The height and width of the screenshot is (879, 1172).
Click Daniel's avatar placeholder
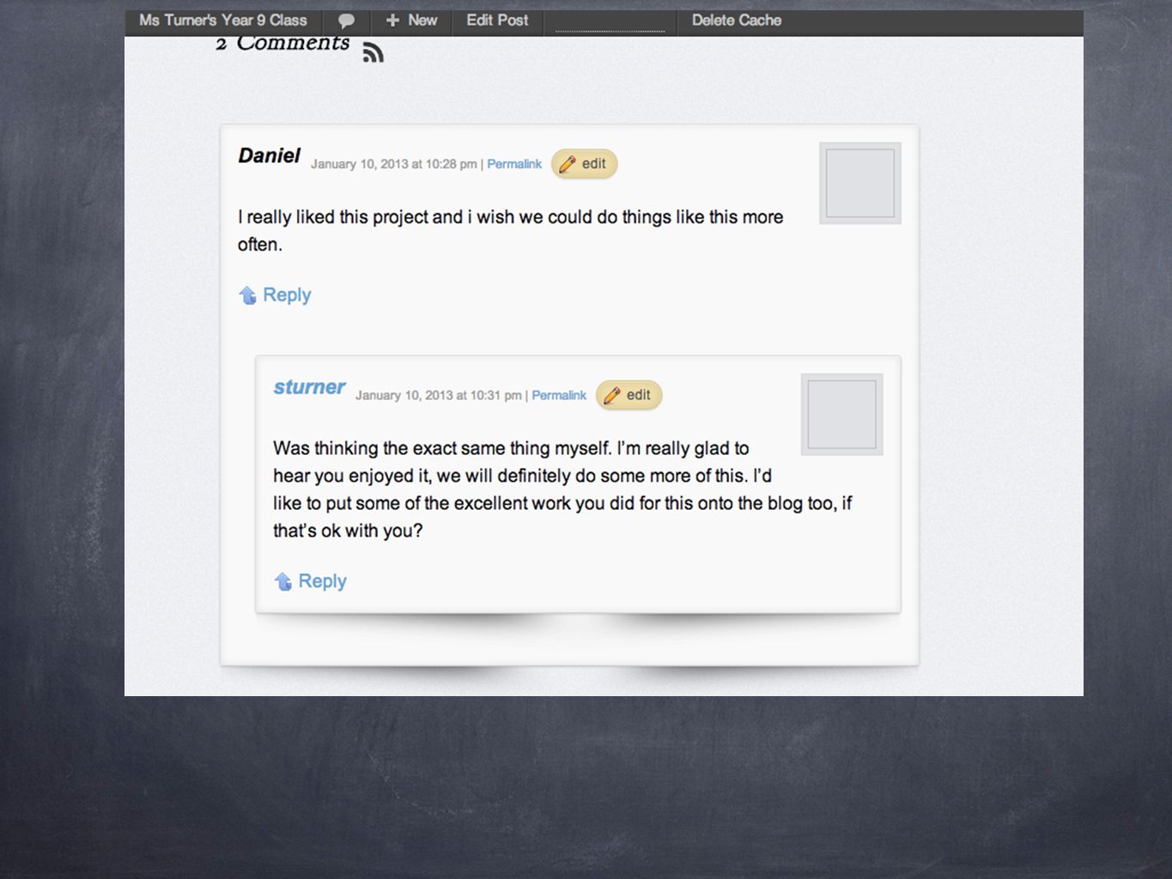pyautogui.click(x=859, y=183)
